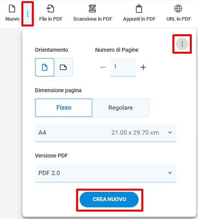
Task: Click the URL in PDF label
Action: tap(179, 19)
